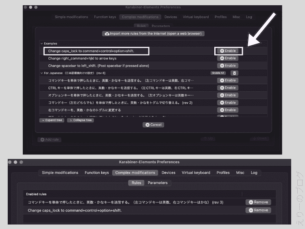Switch to Parameters sub-tab in lower window
The height and width of the screenshot is (229, 305).
tap(157, 183)
